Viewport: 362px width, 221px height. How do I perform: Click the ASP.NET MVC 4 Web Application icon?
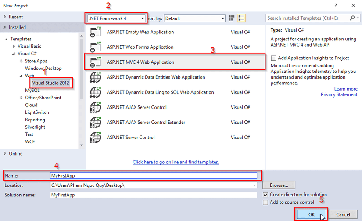95,62
